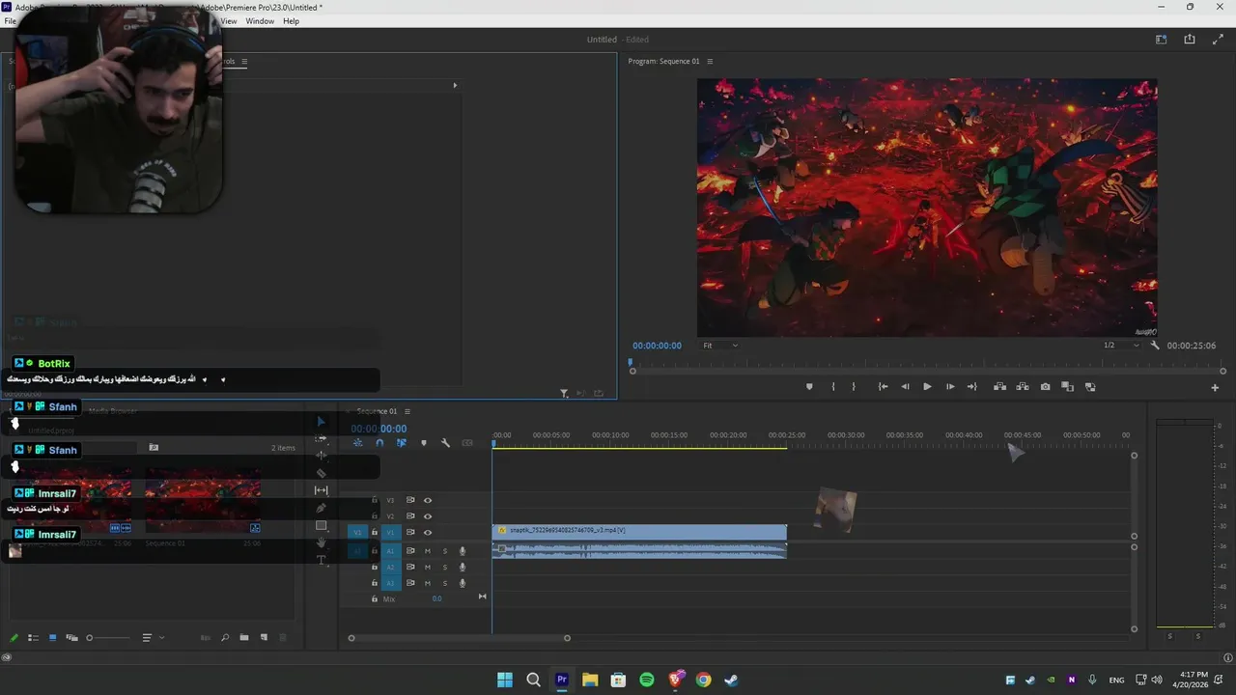Step back one frame

point(905,387)
